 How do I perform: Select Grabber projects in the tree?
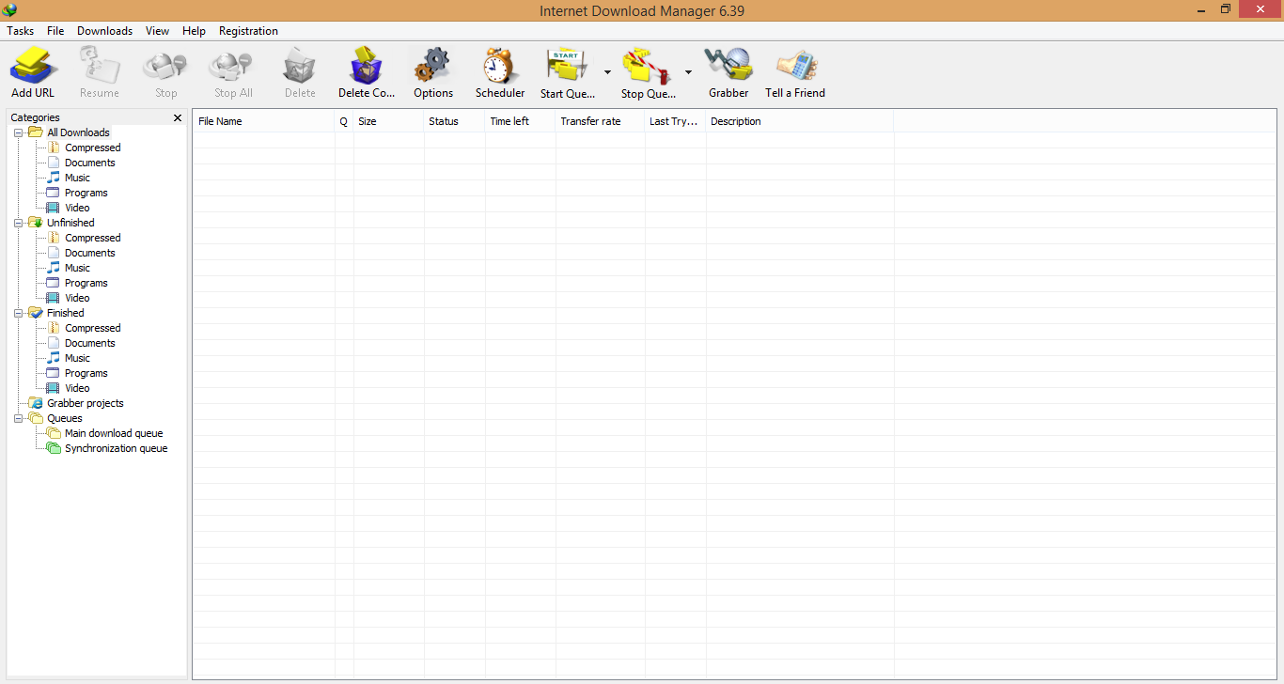pyautogui.click(x=85, y=403)
